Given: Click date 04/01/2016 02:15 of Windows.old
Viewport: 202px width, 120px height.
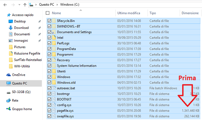Looking at the screenshot, I should tap(129, 83).
